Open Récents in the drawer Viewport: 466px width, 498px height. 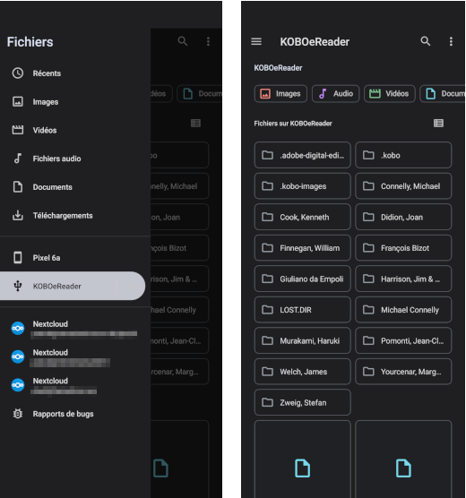click(x=75, y=73)
